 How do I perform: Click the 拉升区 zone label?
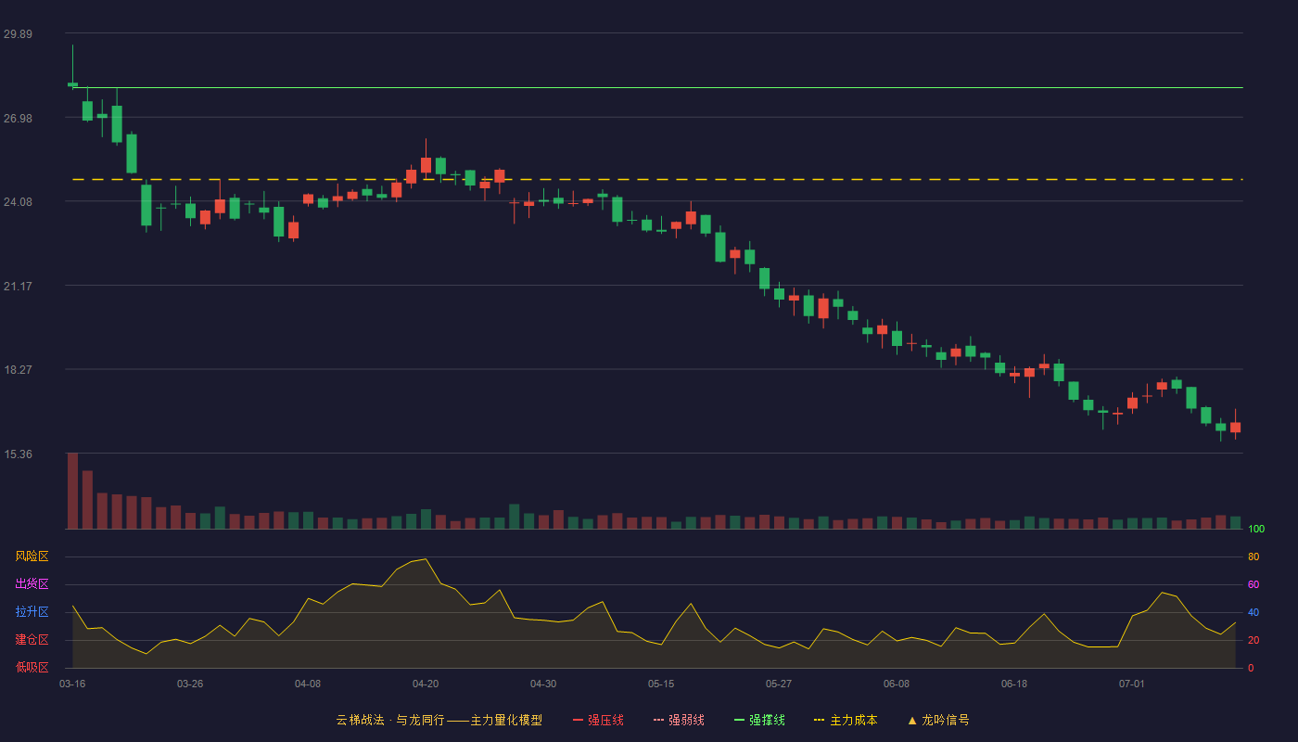pyautogui.click(x=32, y=612)
